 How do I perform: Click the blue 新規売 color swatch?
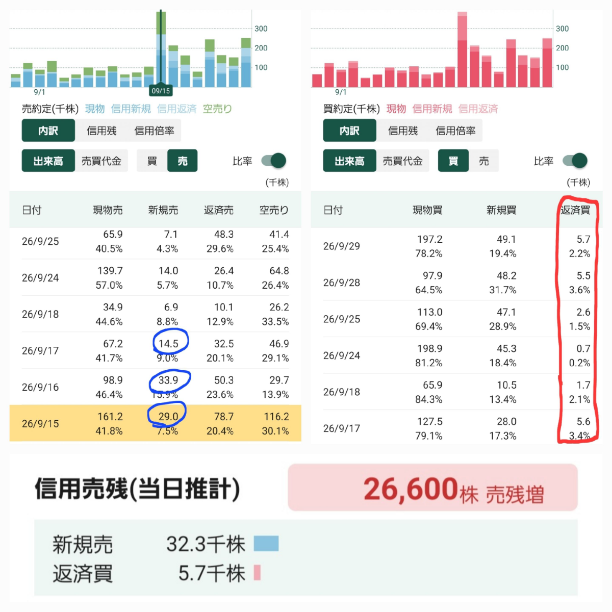point(266,544)
